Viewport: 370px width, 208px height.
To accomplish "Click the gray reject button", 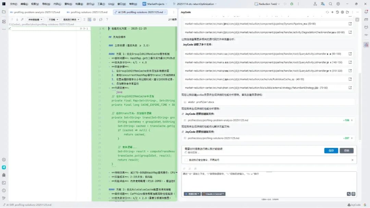I will click(x=346, y=151).
